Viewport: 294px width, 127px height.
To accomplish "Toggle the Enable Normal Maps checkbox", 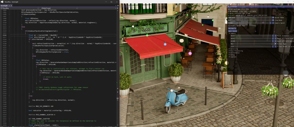I will pyautogui.click(x=229, y=26).
